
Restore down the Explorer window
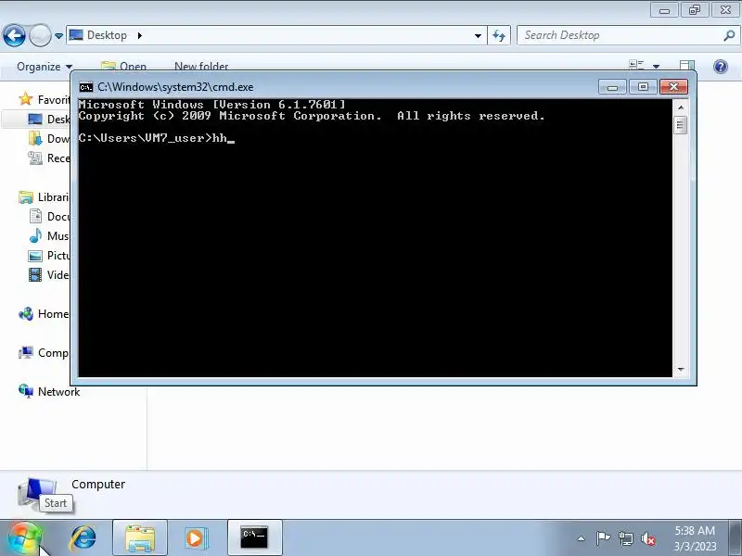695,10
